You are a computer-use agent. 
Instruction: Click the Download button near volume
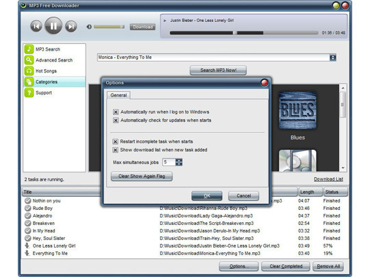point(143,27)
